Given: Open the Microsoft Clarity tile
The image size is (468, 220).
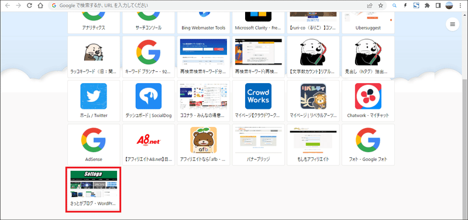Looking at the screenshot, I should click(258, 23).
